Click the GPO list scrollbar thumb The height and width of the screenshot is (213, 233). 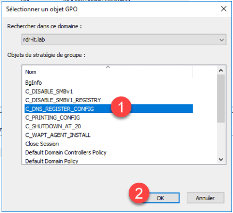point(221,99)
